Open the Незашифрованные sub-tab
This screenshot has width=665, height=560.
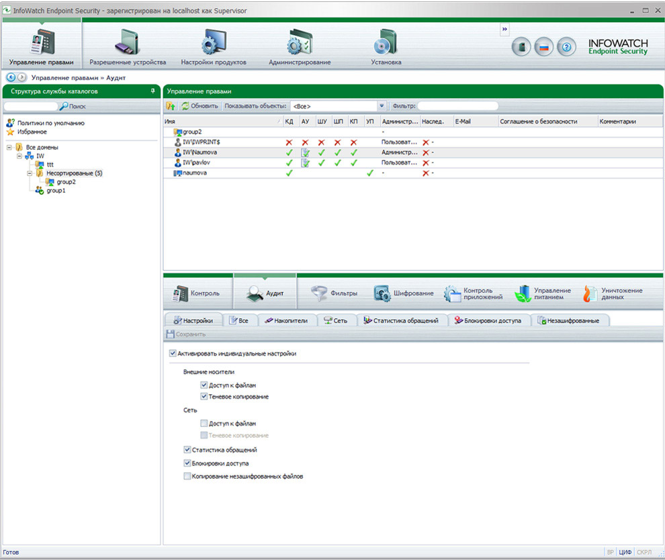pos(569,320)
